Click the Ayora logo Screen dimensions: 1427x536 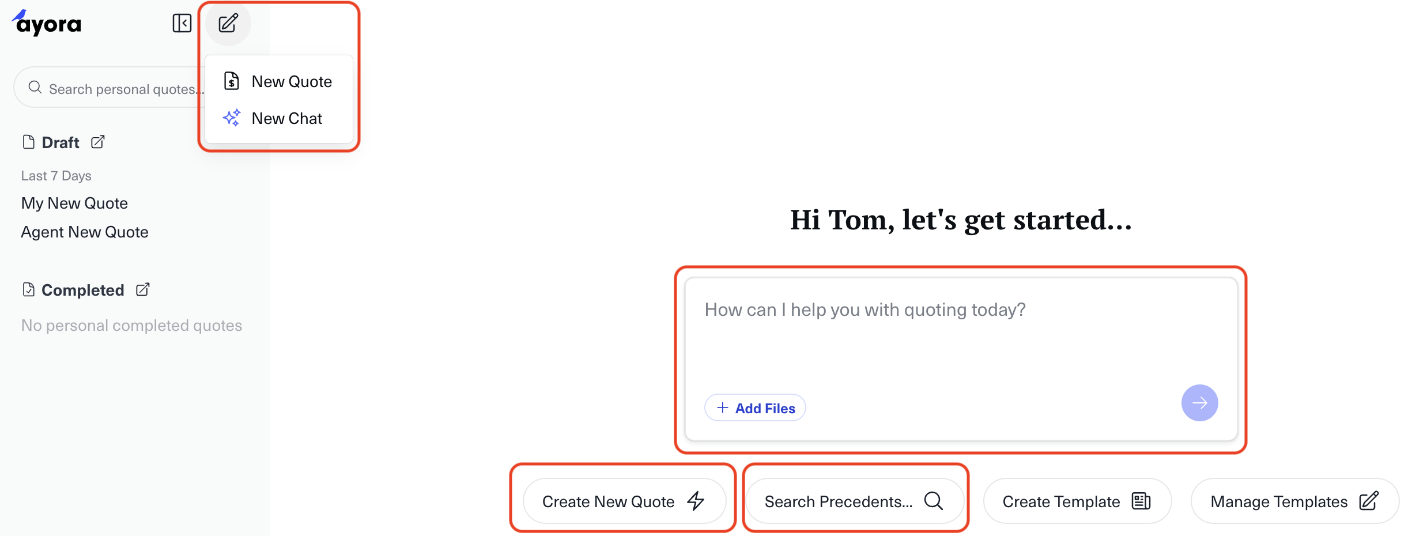click(47, 24)
